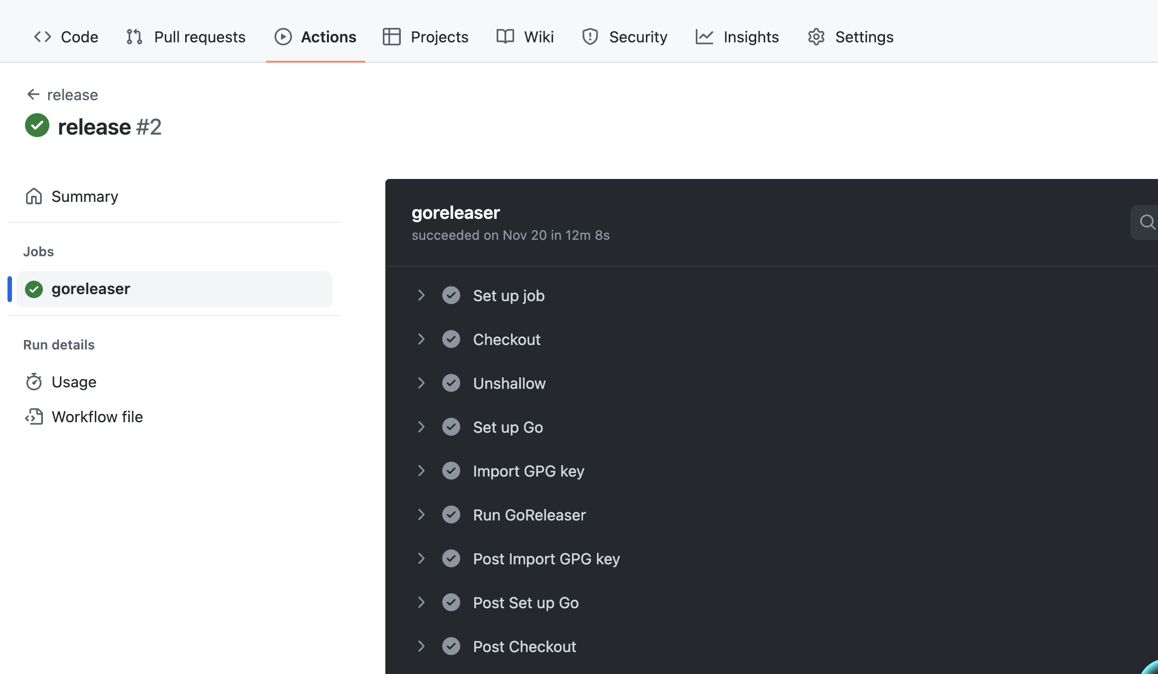Click the succeeded on Nov 20 status text
The image size is (1158, 674).
511,235
